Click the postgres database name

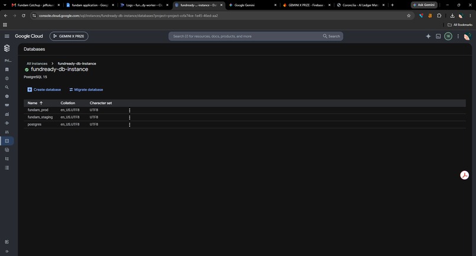click(34, 124)
